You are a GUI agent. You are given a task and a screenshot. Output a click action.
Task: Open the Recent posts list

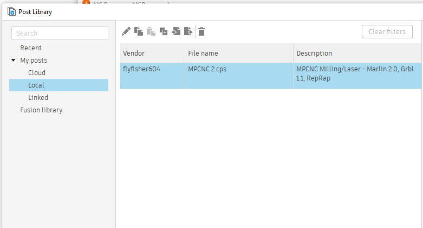click(31, 48)
